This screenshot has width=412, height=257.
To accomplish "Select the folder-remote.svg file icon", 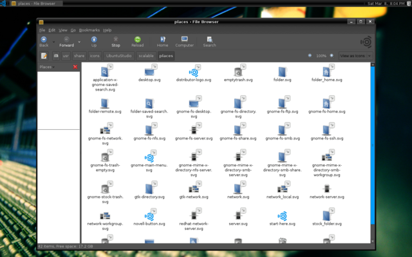I will 105,103.
